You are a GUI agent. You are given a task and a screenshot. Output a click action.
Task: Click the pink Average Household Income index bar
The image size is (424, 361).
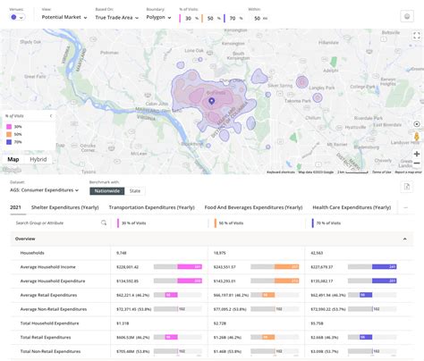[190, 267]
